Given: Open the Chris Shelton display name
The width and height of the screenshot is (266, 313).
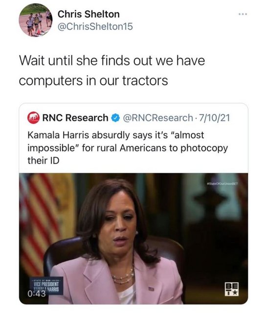Looking at the screenshot, I should coord(89,14).
